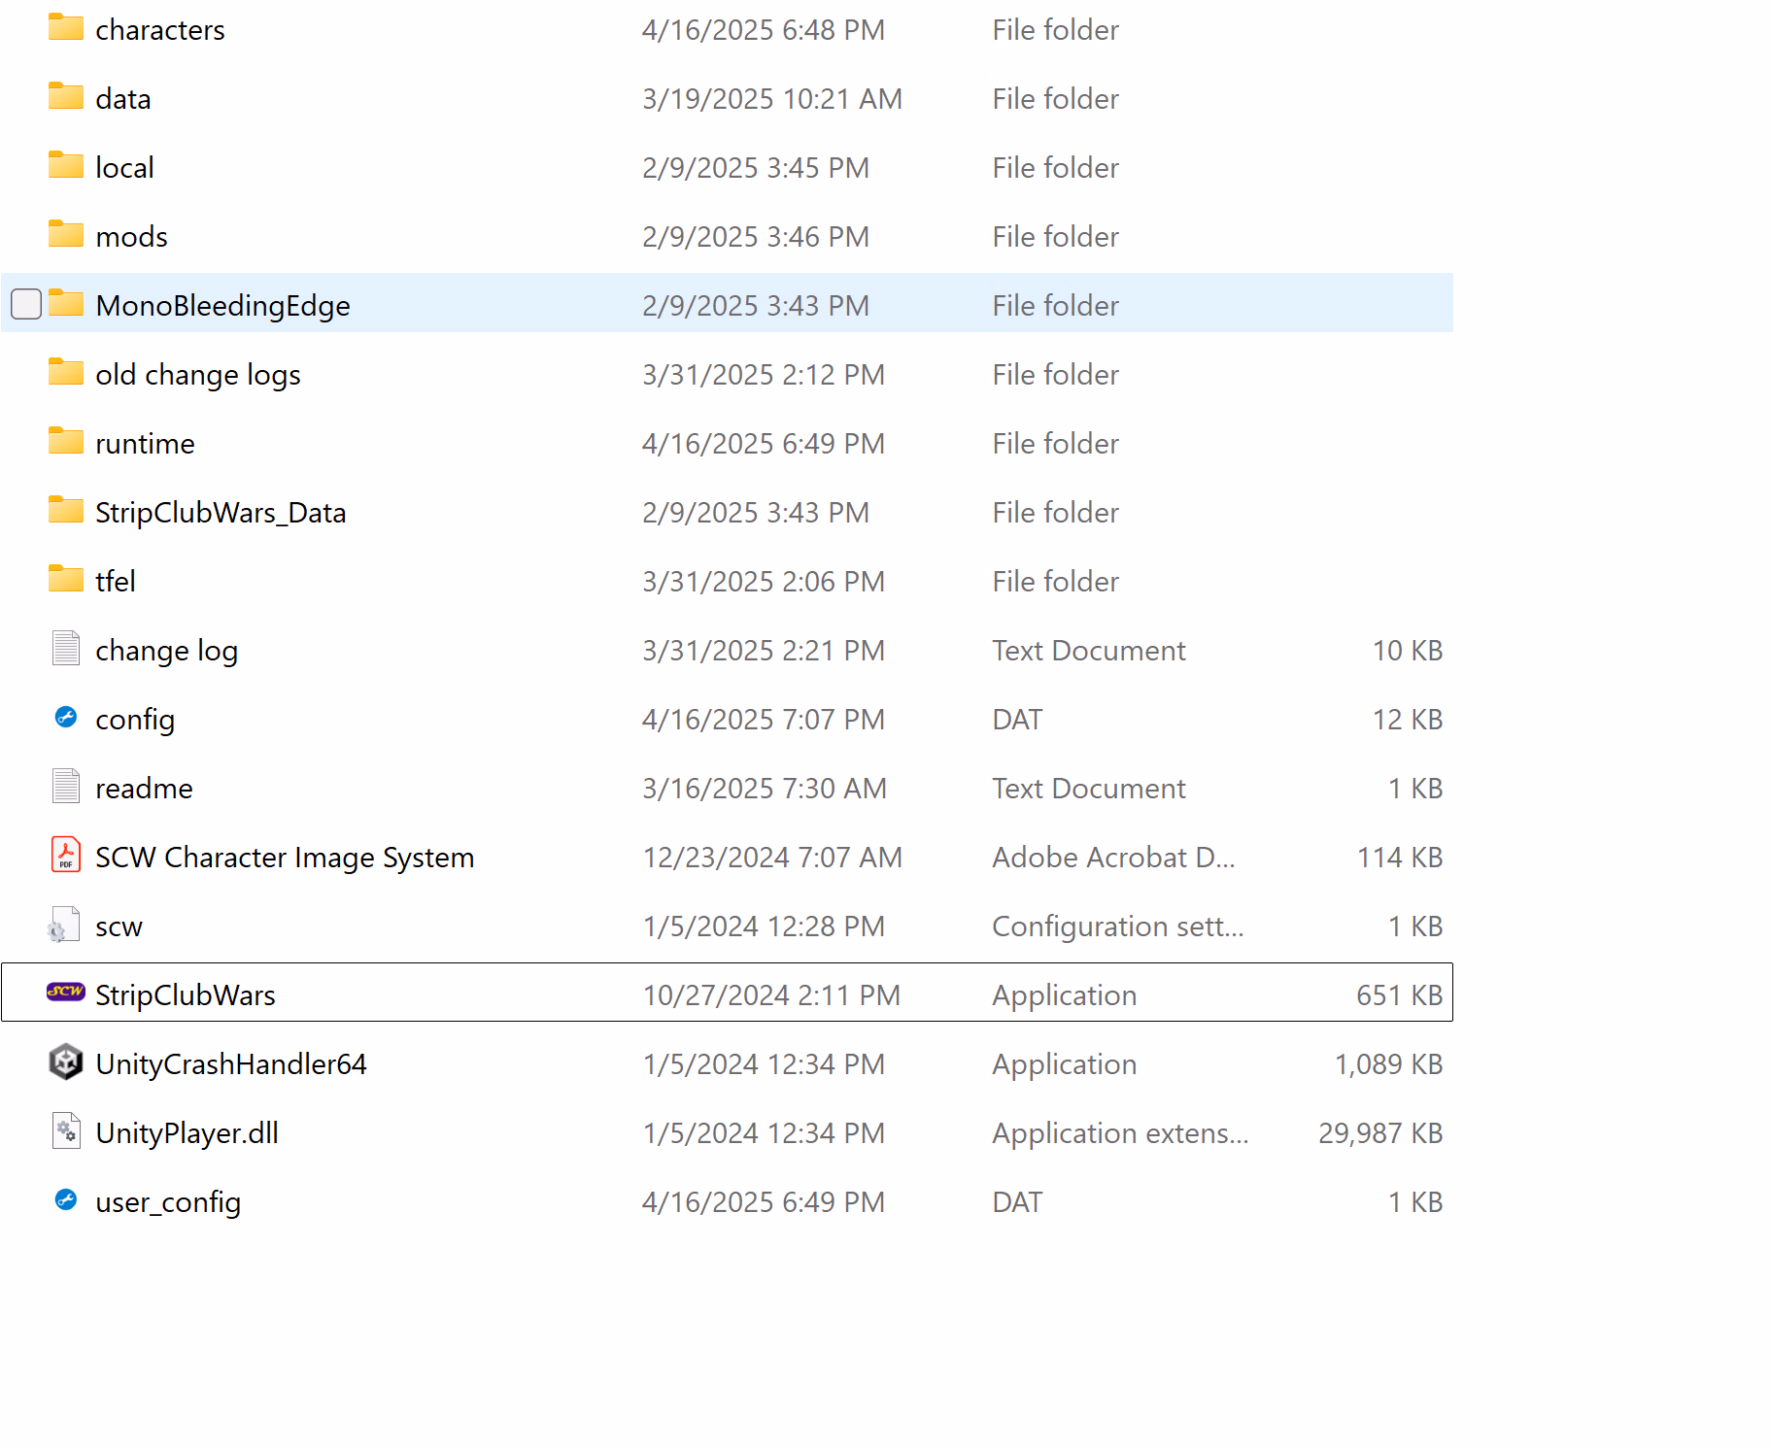
Task: Select the config DAT file icon
Action: point(65,718)
